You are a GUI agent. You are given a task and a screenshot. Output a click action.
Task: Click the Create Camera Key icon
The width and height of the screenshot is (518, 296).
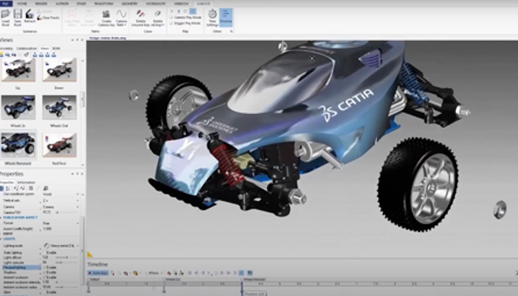[106, 18]
